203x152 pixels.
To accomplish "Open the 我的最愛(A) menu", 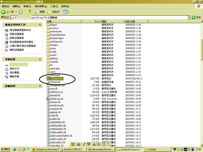I will [41, 6].
